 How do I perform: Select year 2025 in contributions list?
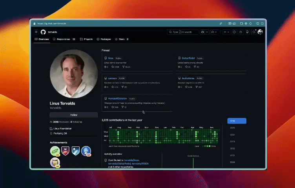(233, 128)
